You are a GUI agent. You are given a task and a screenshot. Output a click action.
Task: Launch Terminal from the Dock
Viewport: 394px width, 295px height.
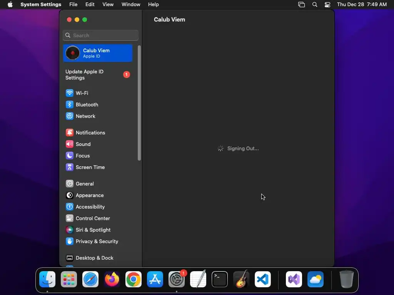point(220,279)
